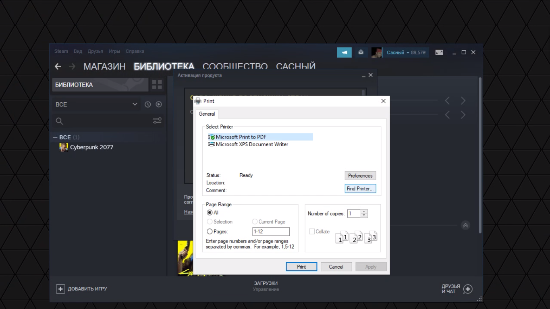Open advanced filters sliders icon
The height and width of the screenshot is (309, 550).
(x=157, y=120)
